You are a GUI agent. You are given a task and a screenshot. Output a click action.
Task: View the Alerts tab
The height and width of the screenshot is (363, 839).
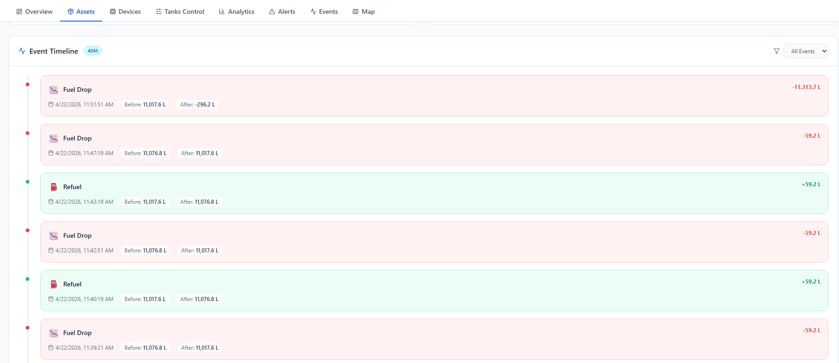click(282, 11)
